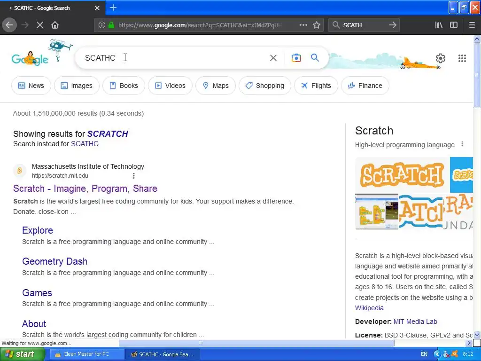Click the 8:12 taskbar clock

(x=468, y=354)
